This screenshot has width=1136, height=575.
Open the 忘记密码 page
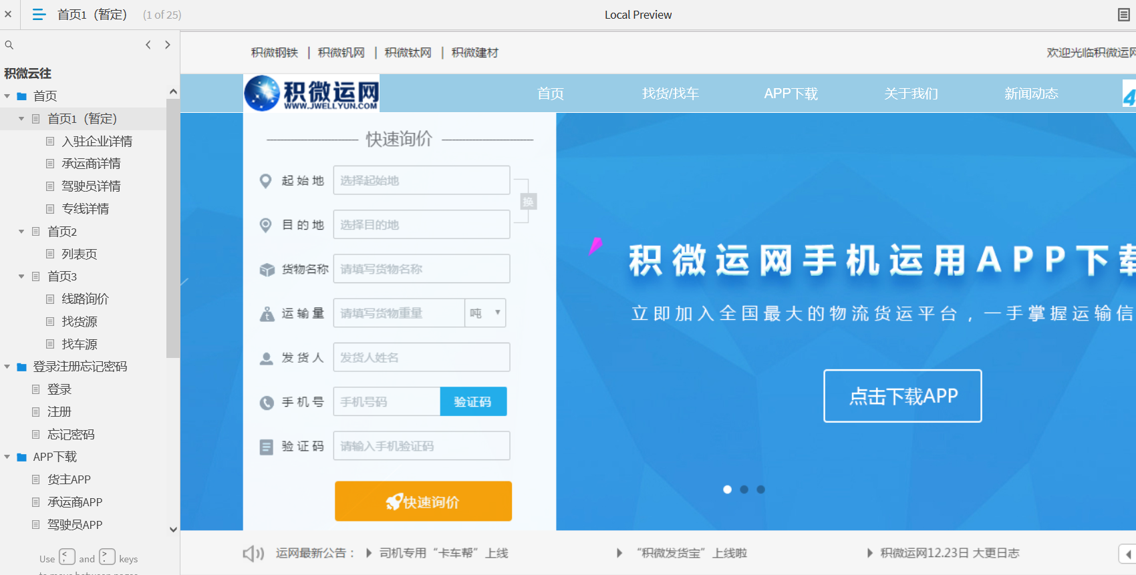[71, 435]
